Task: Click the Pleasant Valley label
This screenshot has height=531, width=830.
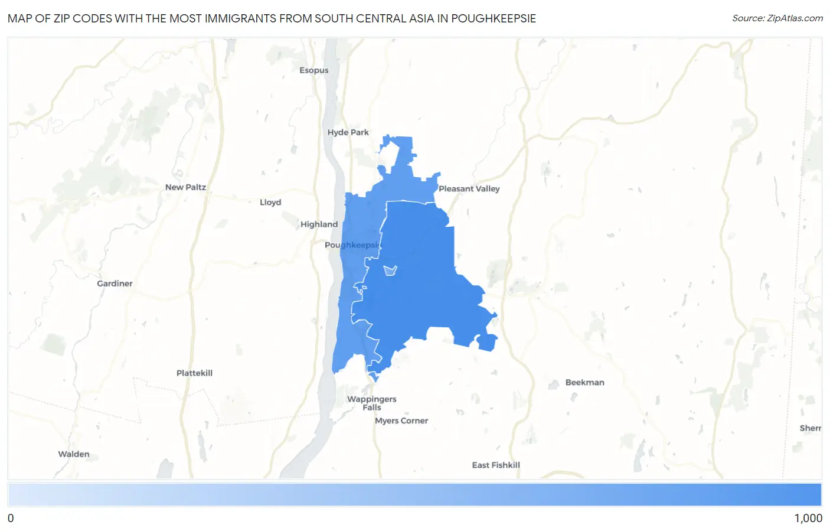Action: [x=469, y=189]
